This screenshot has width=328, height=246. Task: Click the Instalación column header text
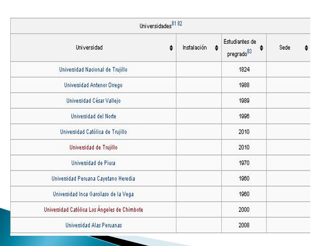[x=194, y=47]
